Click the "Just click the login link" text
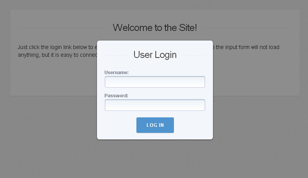 pos(45,47)
